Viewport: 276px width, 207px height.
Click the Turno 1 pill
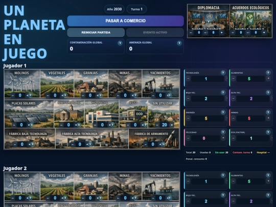coord(136,9)
